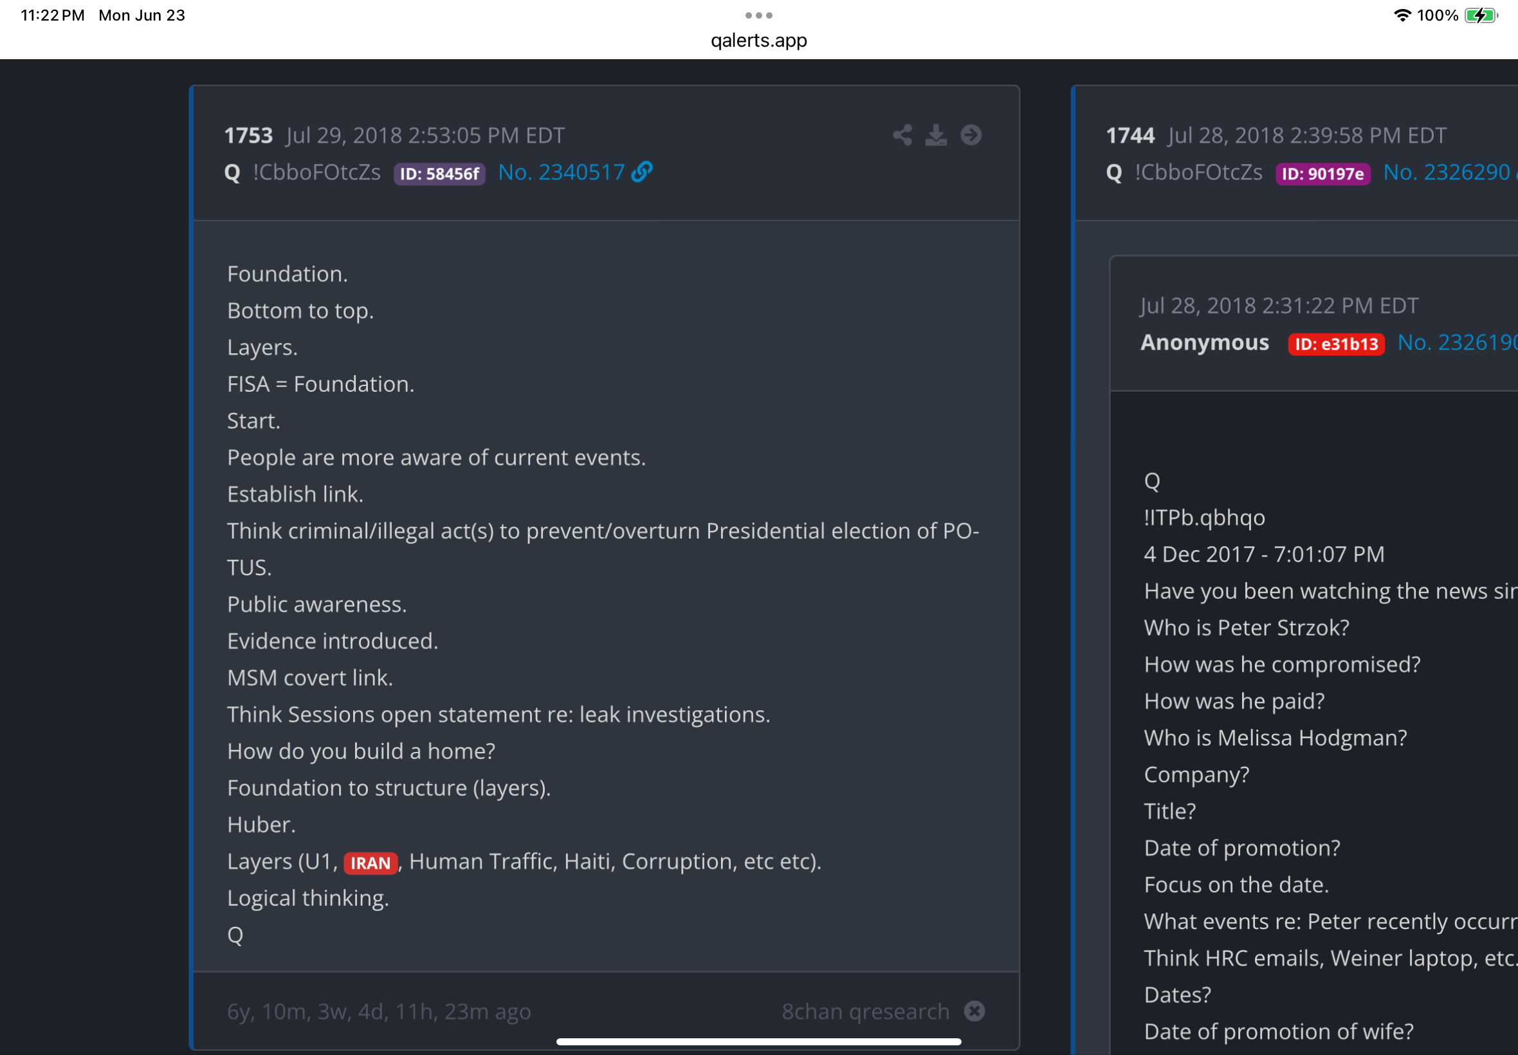
Task: Click timestamp Jul 28, 2018 2:39:58 PM EDT
Action: (x=1307, y=136)
